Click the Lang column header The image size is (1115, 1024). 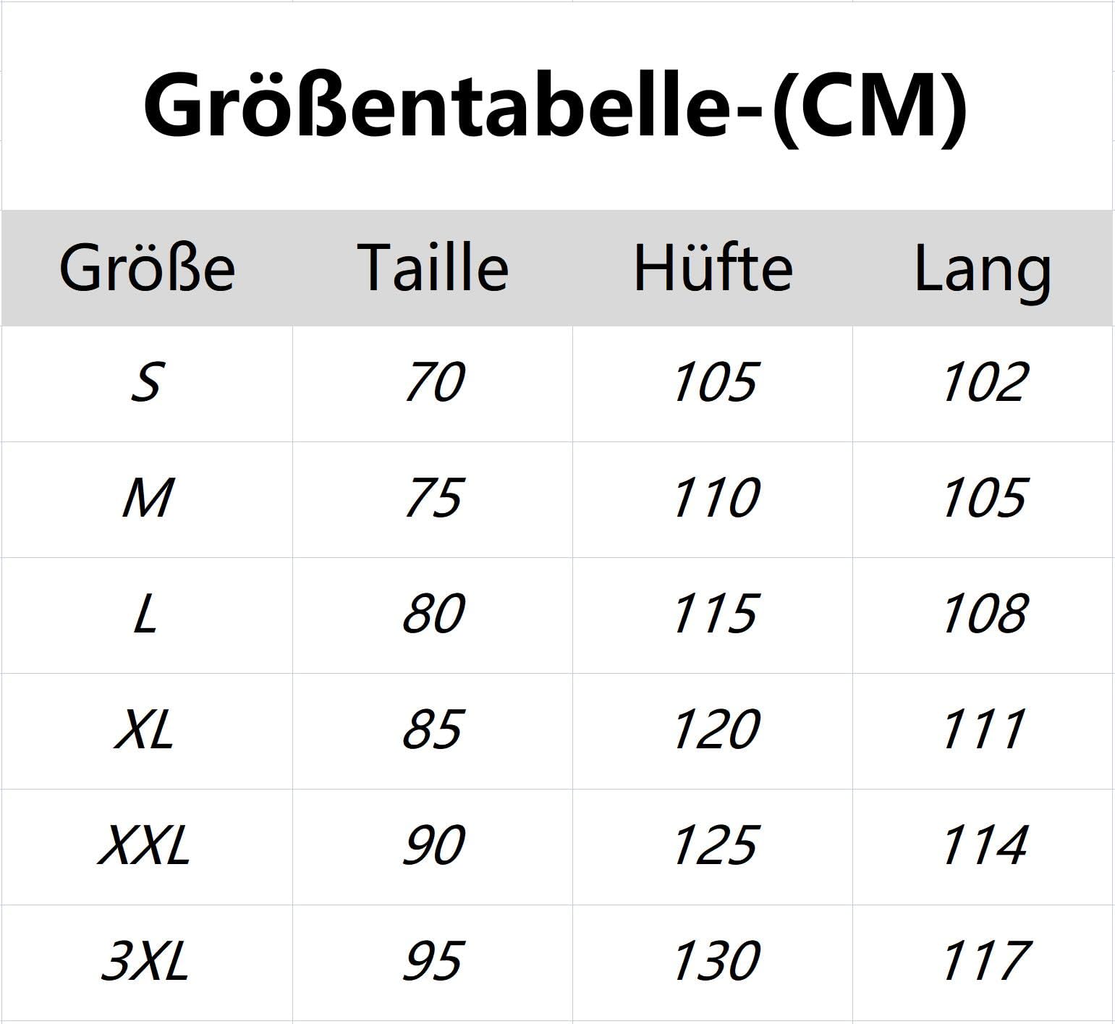coord(983,268)
